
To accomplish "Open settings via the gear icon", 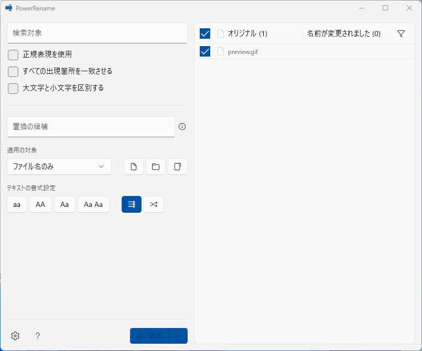I will (15, 336).
